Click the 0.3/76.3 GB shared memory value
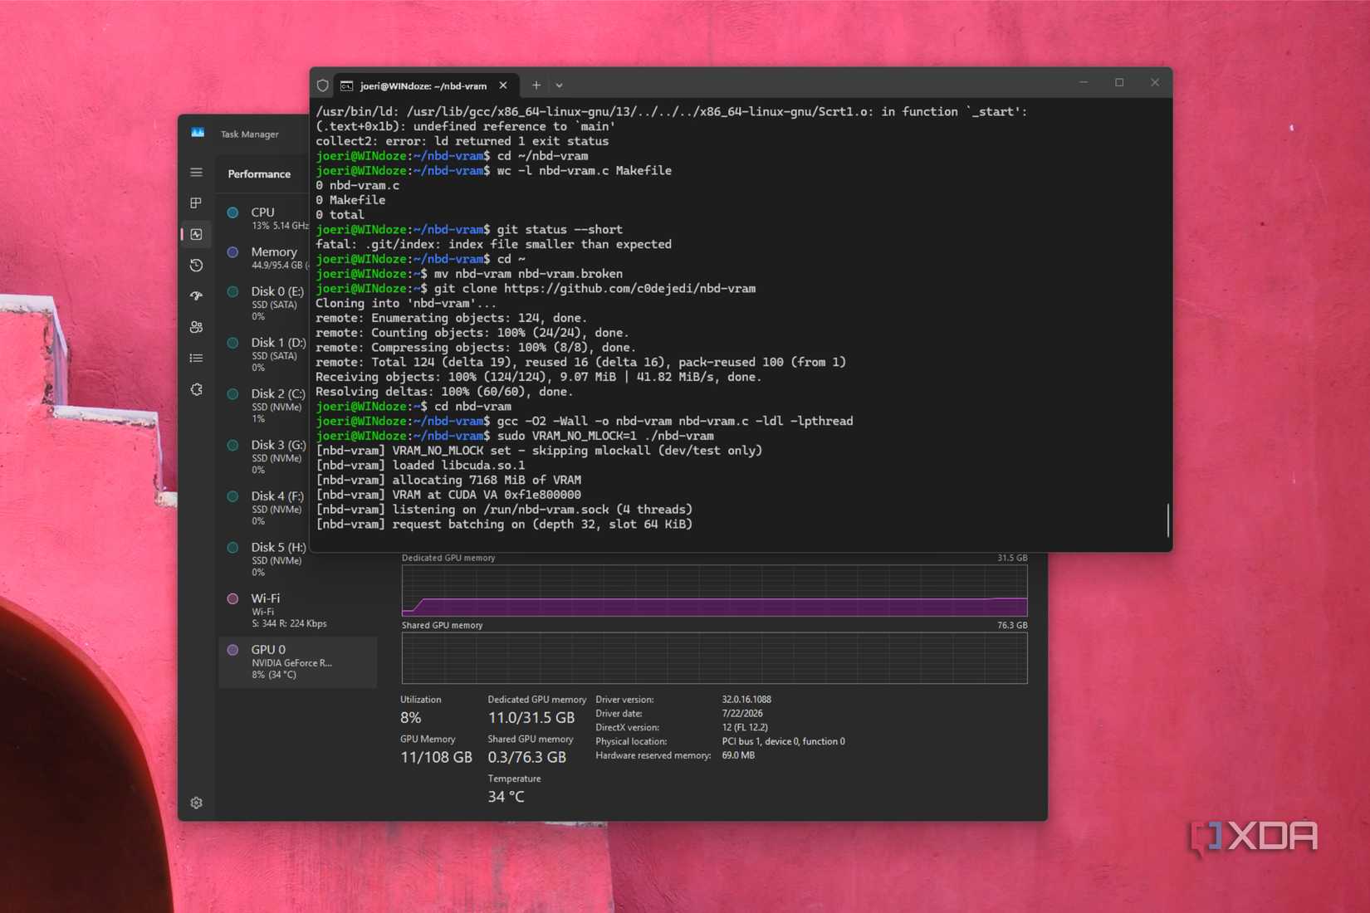This screenshot has height=913, width=1370. [527, 757]
